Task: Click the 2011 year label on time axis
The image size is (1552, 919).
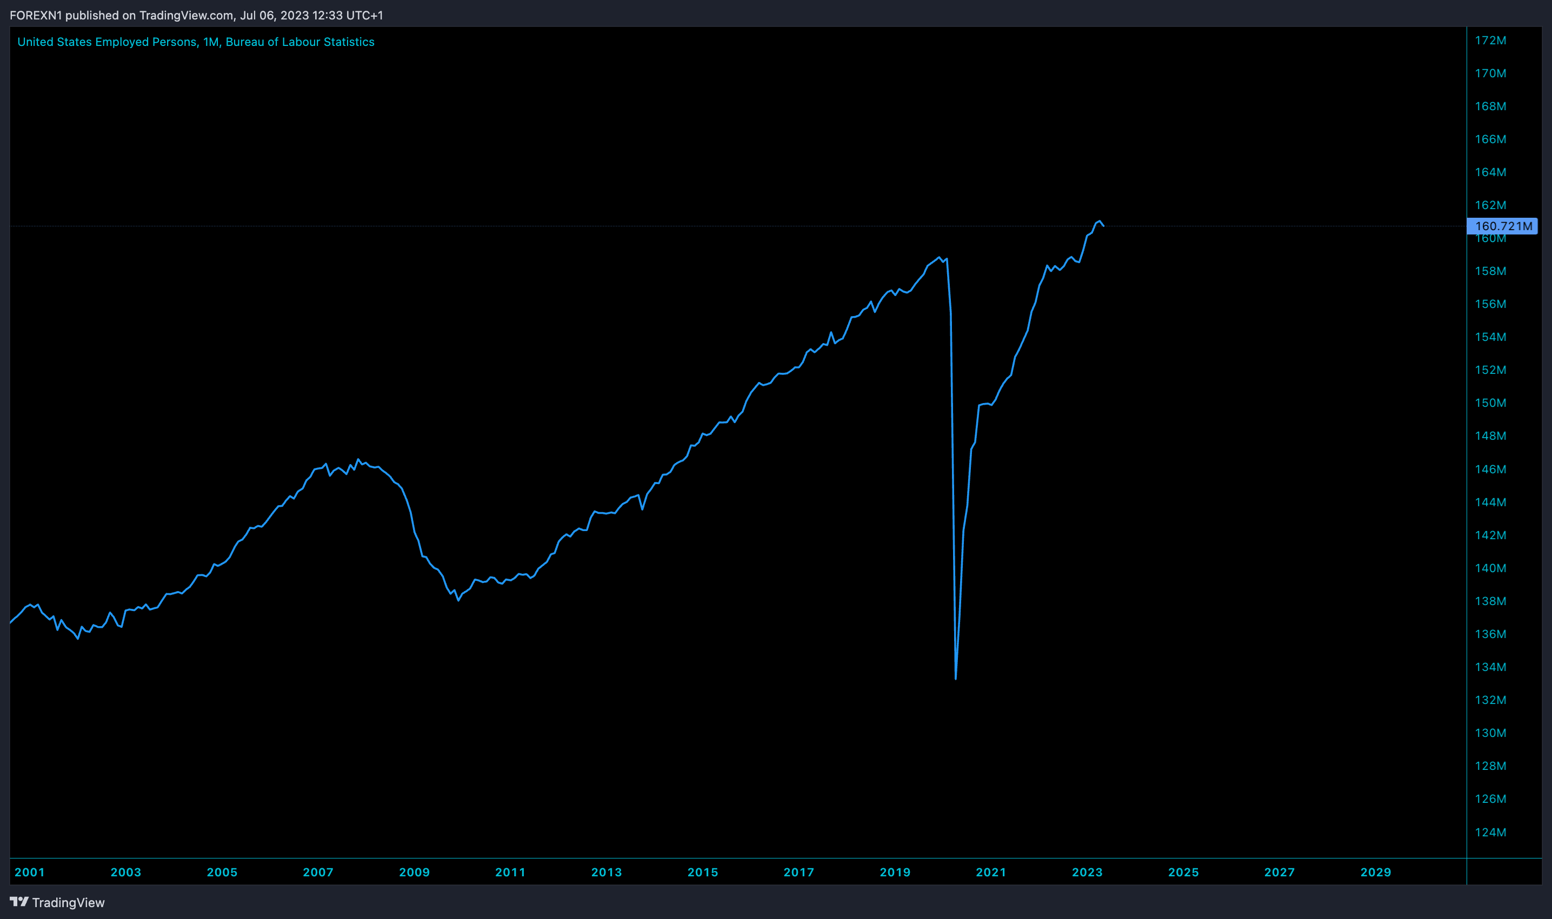Action: point(510,872)
